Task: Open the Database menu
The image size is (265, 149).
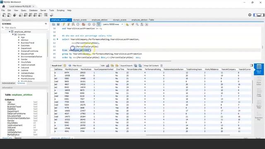Action: [33, 10]
